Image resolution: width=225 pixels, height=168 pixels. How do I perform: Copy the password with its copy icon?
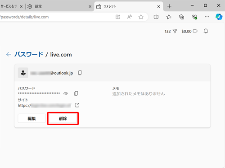(76, 93)
